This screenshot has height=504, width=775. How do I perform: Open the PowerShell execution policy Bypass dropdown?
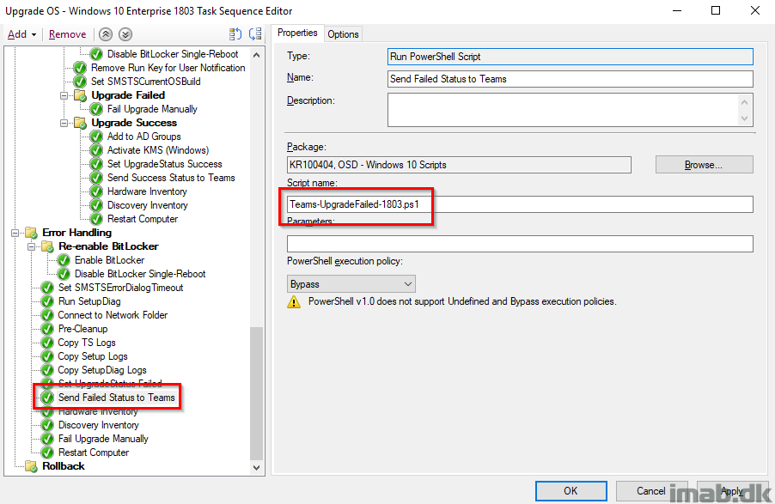coord(351,284)
